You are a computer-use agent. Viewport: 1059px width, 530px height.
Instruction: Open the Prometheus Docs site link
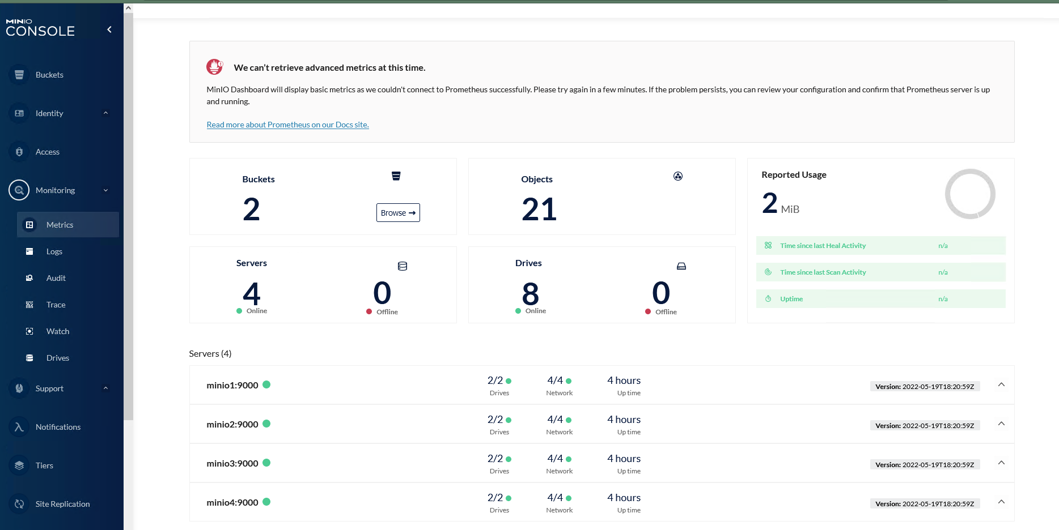tap(287, 125)
